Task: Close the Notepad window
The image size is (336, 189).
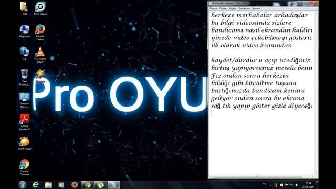Action: (x=313, y=3)
